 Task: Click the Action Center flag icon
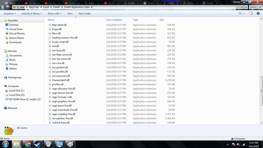click(233, 144)
